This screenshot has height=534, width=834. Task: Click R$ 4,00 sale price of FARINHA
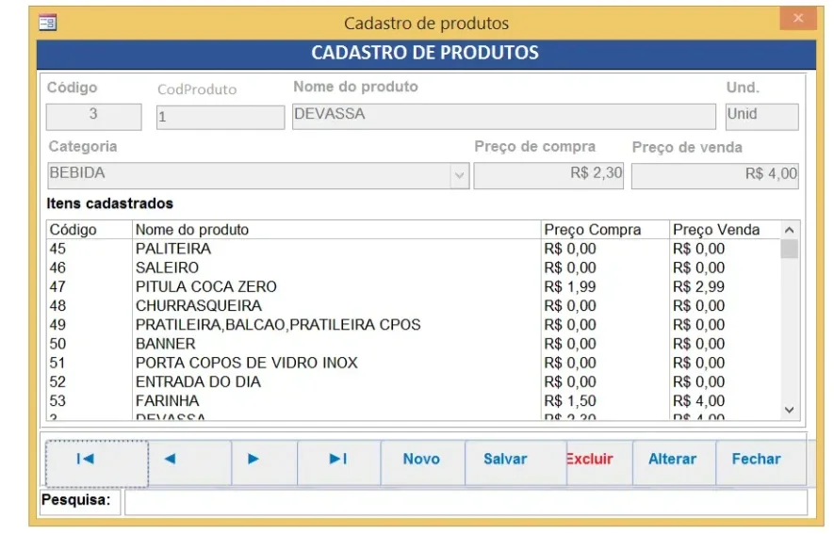(x=698, y=401)
